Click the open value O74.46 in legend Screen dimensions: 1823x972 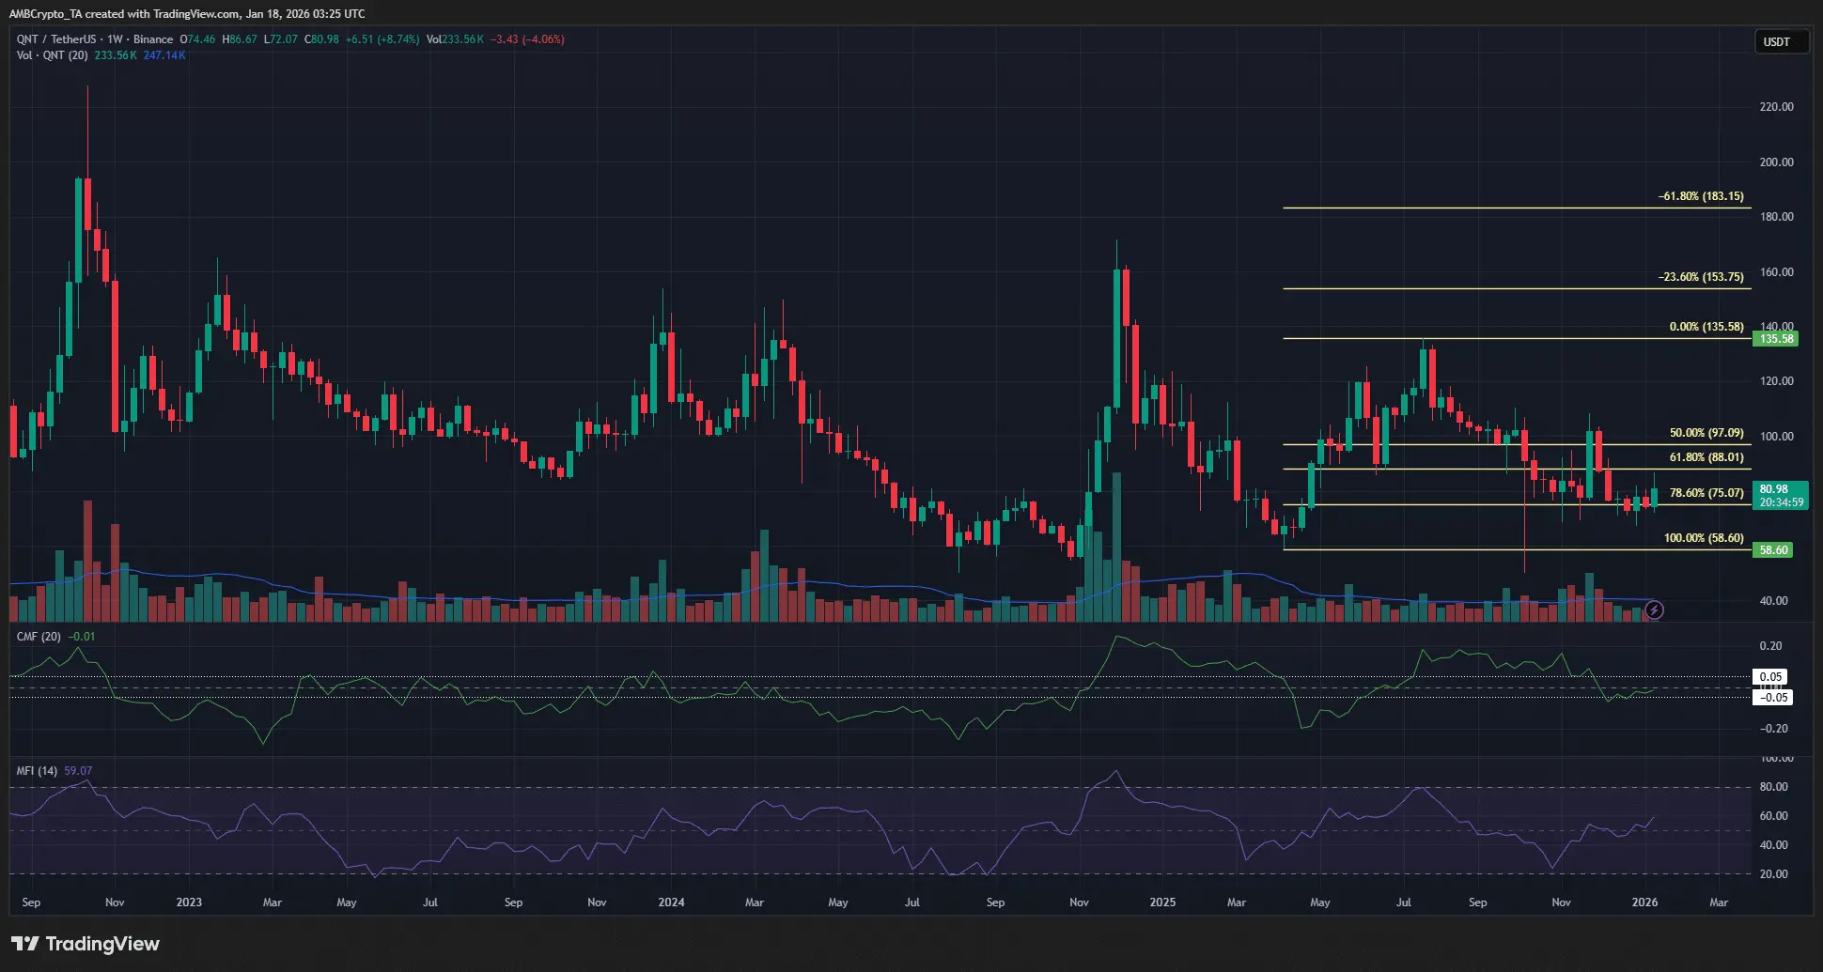(x=198, y=39)
